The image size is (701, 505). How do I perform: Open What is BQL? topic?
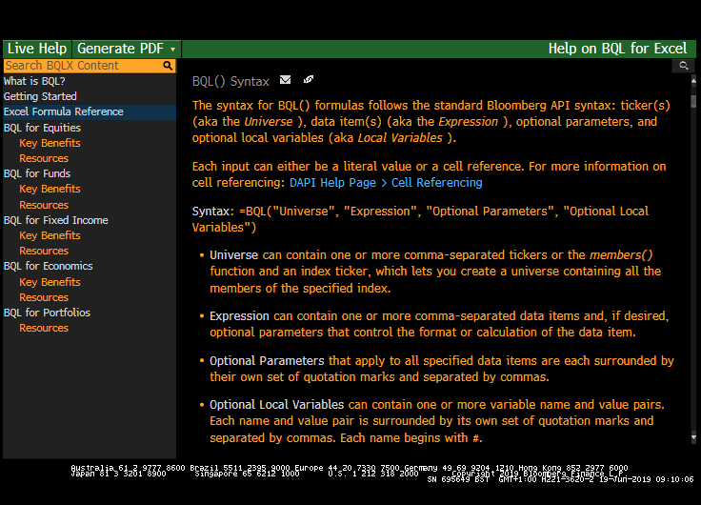click(34, 81)
